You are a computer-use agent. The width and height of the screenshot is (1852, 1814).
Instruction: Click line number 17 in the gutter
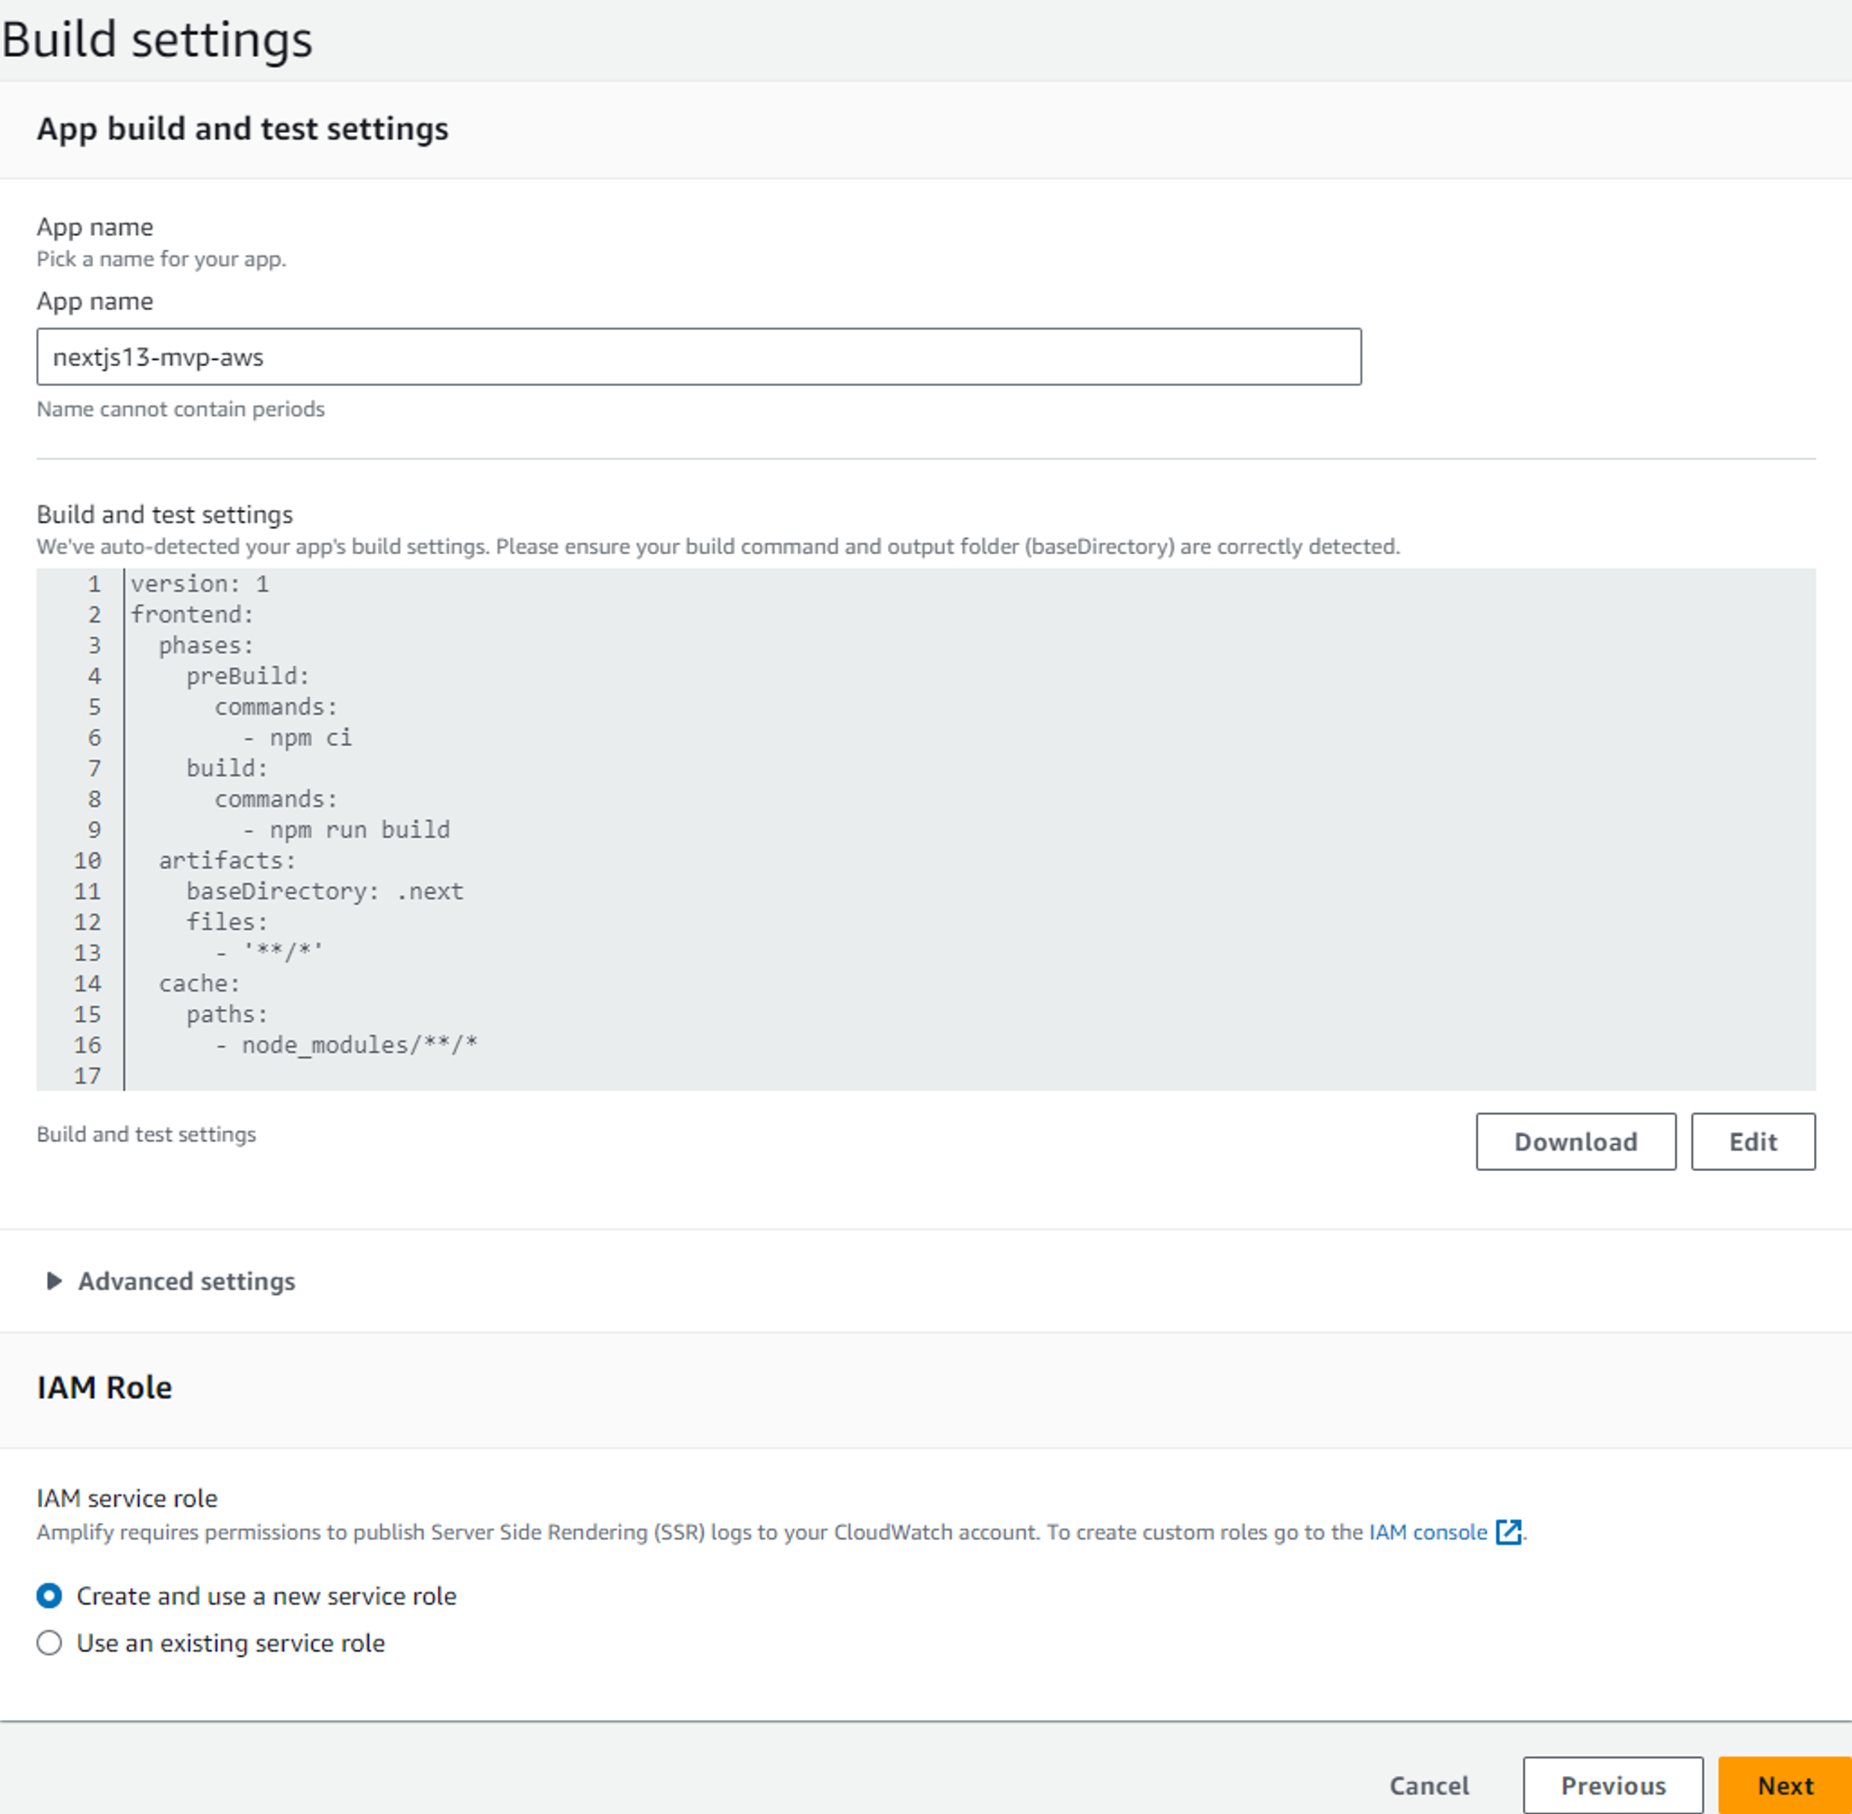click(x=87, y=1077)
